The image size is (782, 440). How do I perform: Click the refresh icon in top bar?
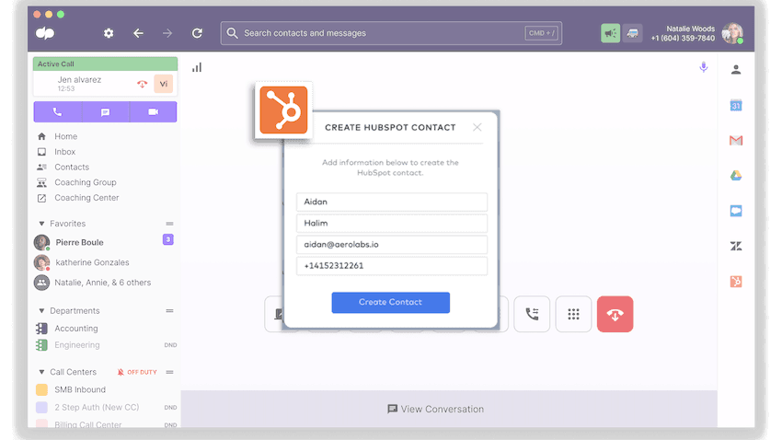point(197,33)
